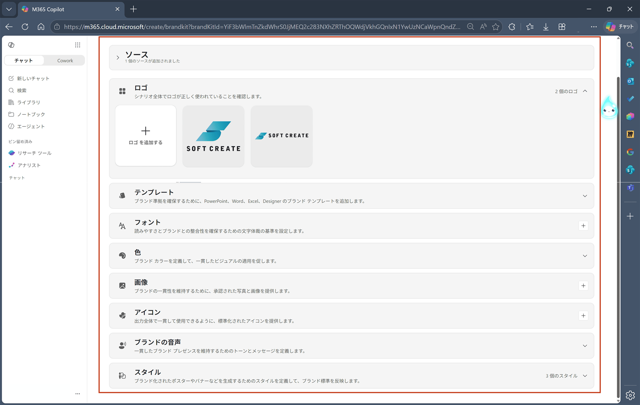Open browser settings and more menu
Viewport: 640px width, 405px height.
click(x=593, y=26)
